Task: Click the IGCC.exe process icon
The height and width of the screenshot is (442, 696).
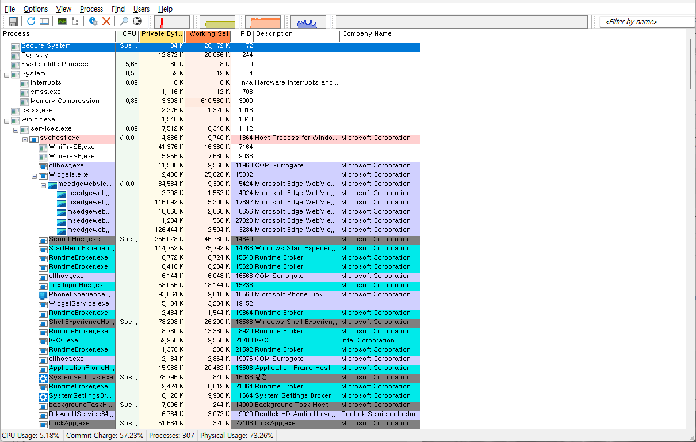Action: coord(43,341)
